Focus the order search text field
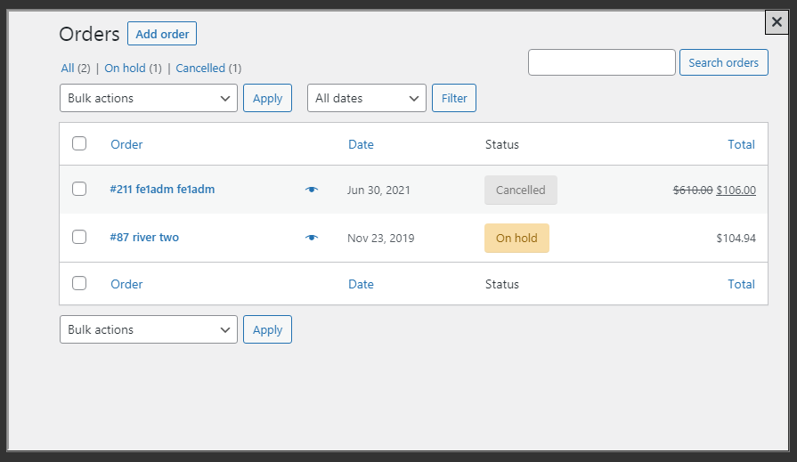797x462 pixels. tap(602, 62)
